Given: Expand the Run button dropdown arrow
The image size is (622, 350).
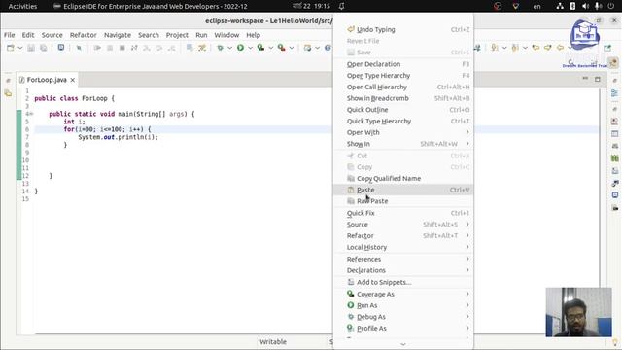Looking at the screenshot, I should point(251,48).
